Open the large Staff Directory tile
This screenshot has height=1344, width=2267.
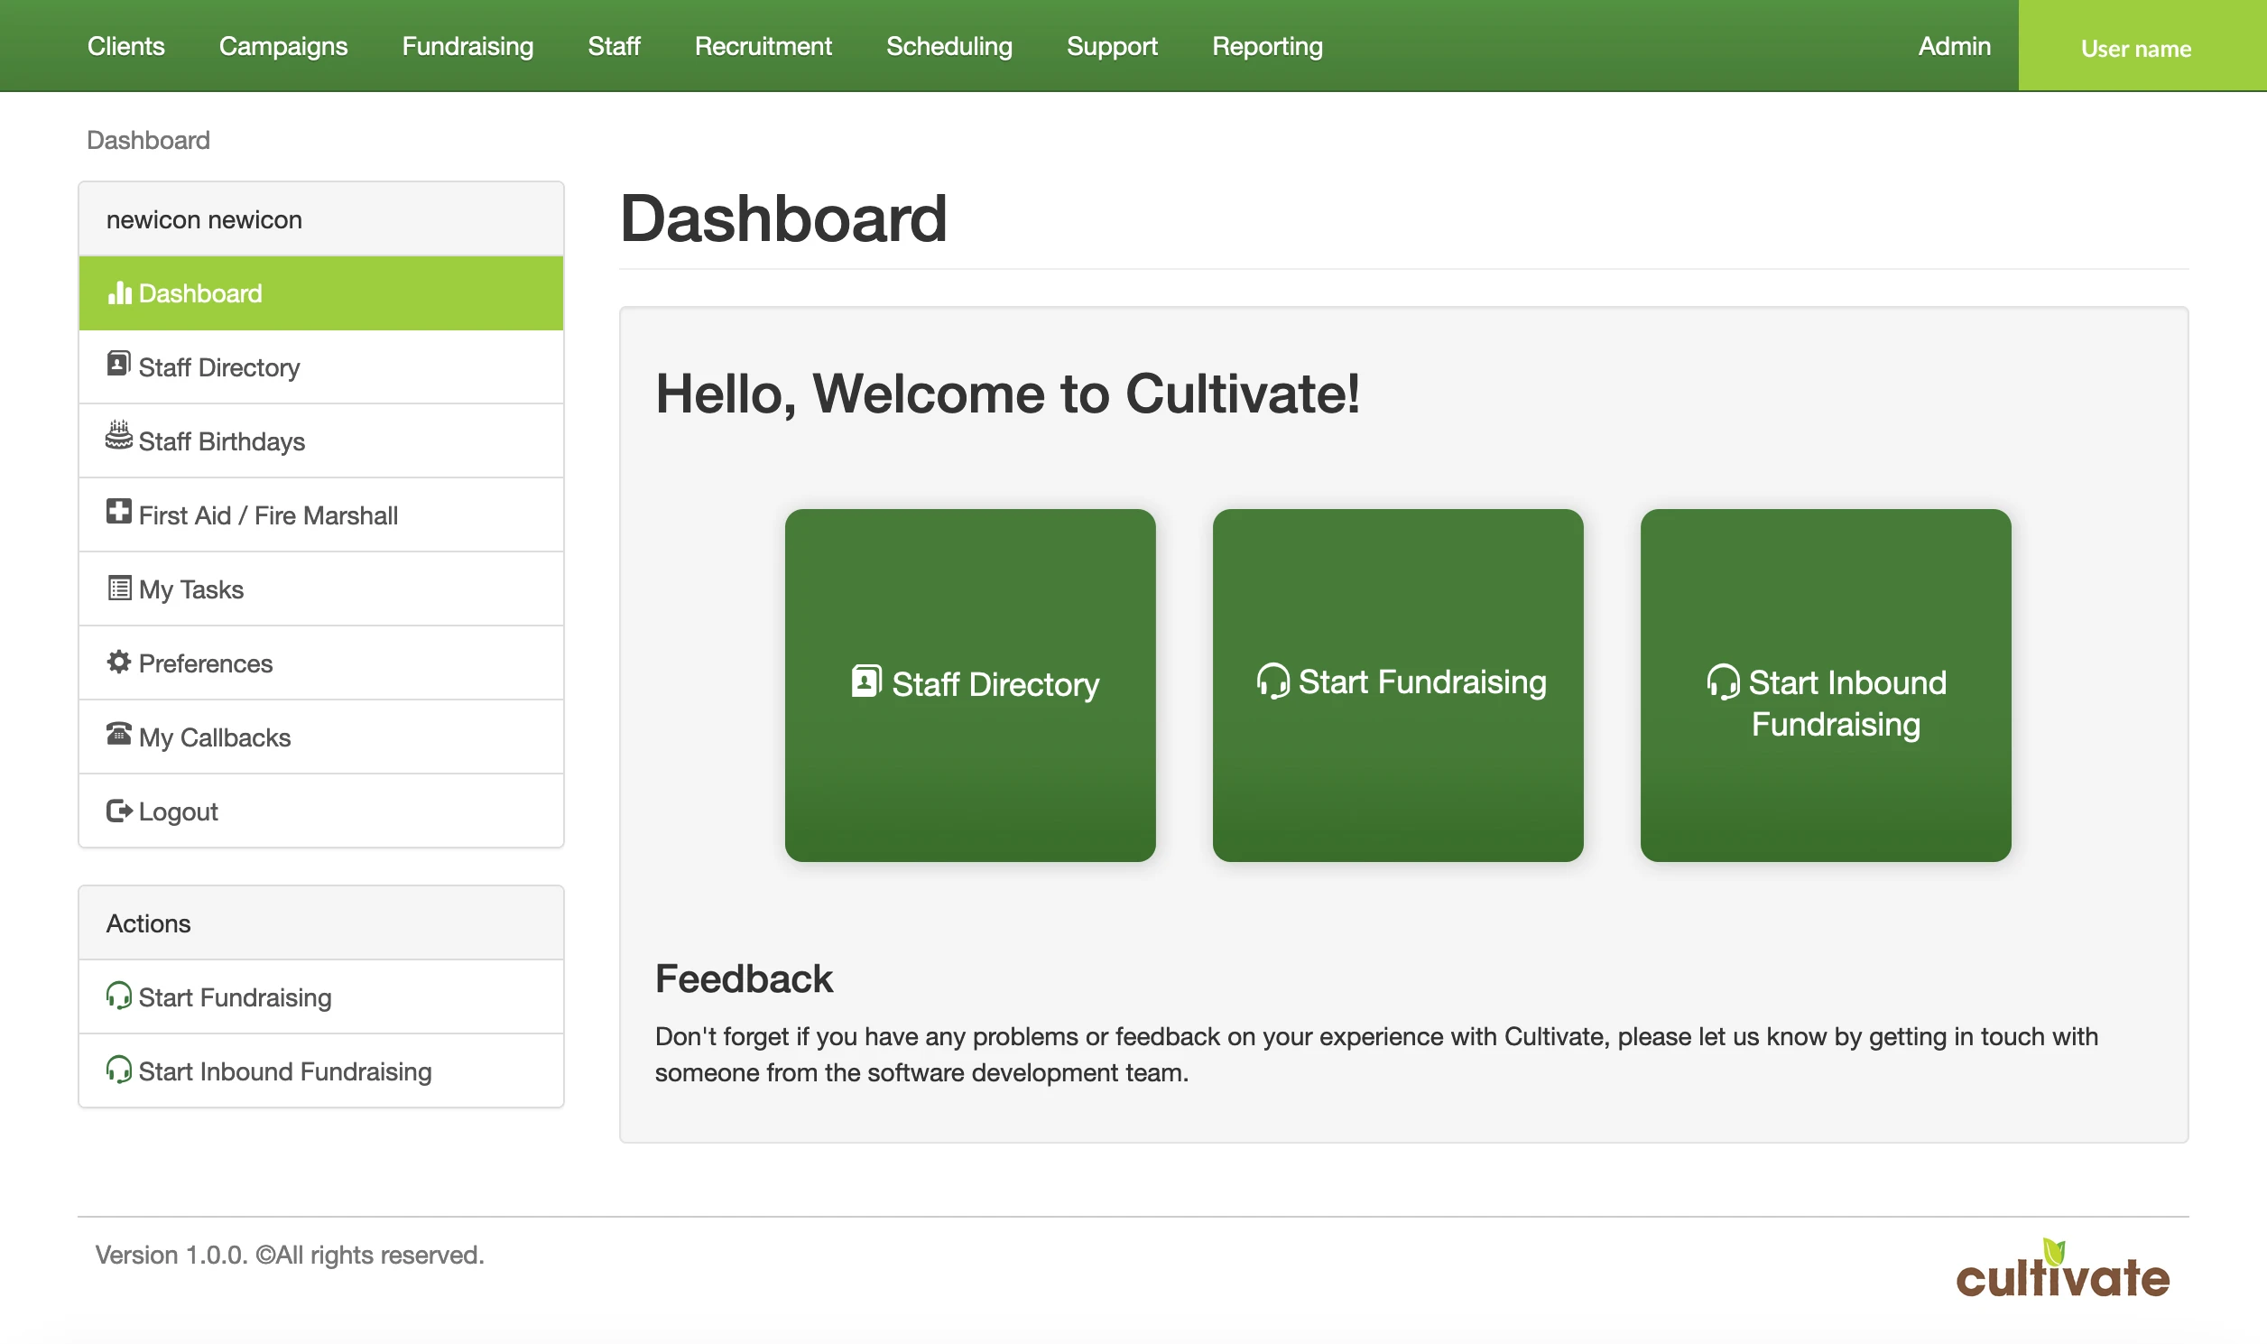(x=970, y=686)
